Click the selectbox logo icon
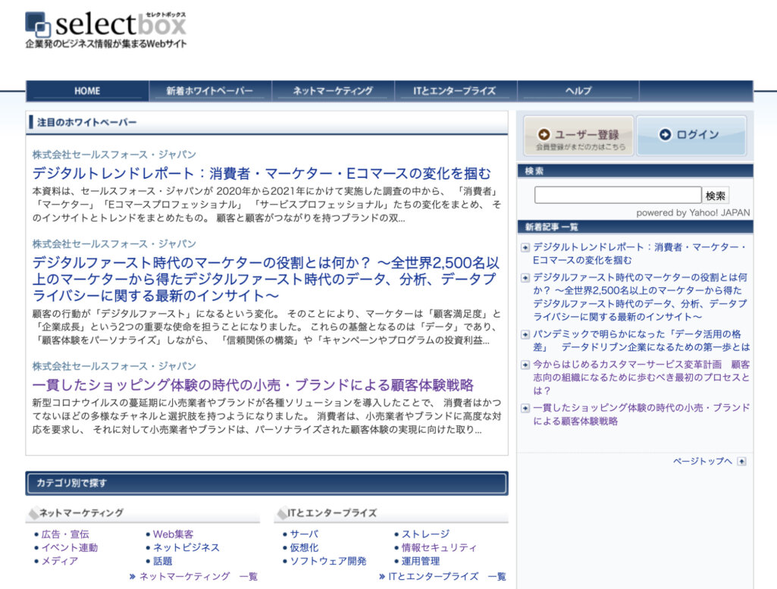Screen dimensions: 777x589 click(x=38, y=24)
